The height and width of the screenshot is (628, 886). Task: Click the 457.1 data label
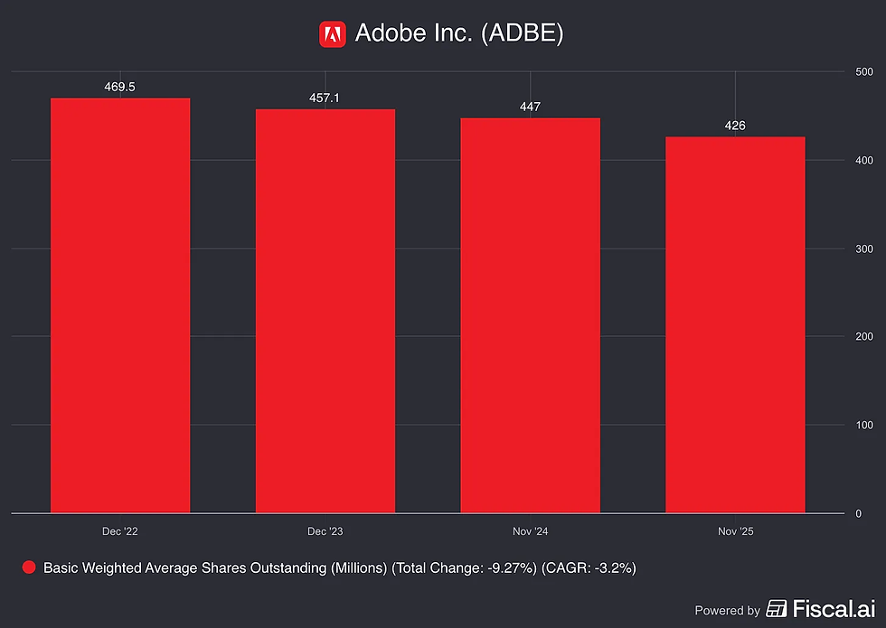coord(325,98)
